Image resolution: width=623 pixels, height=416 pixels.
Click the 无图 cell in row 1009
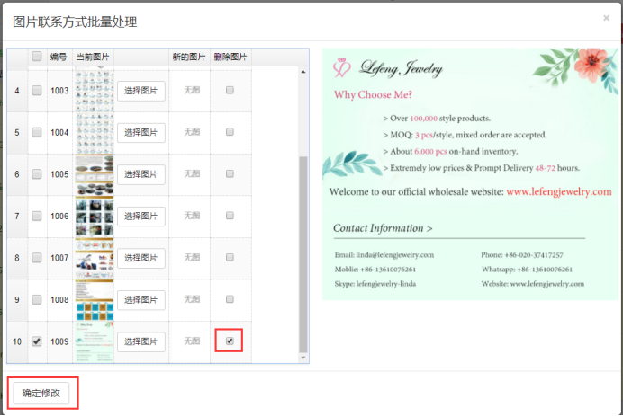[192, 341]
